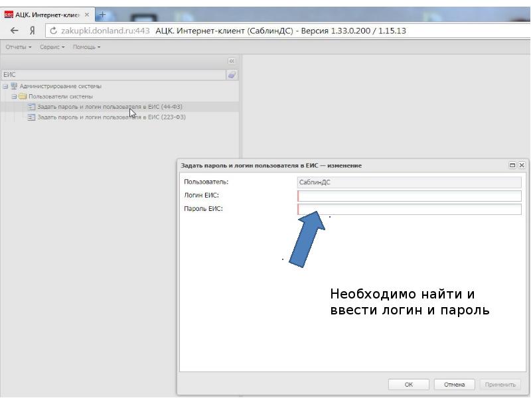Screen dimensions: 531x398
Task: Maximize the dialog with the window icon
Action: (x=512, y=165)
